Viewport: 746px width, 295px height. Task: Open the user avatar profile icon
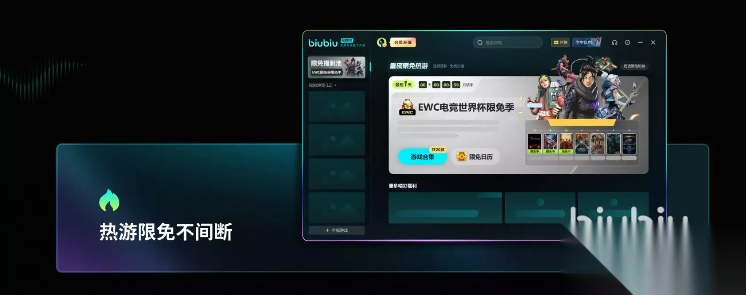(x=382, y=42)
